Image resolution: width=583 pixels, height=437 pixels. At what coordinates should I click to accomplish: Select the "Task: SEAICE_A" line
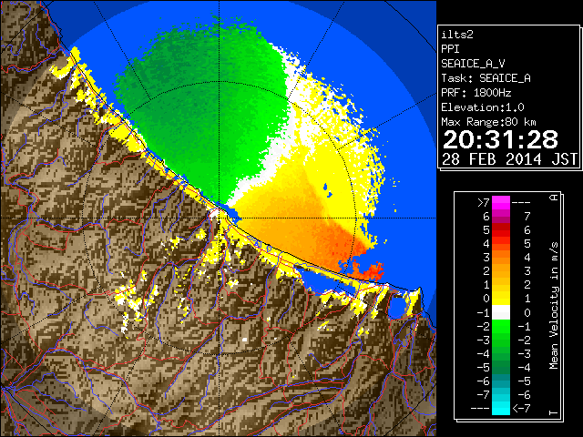[x=486, y=78]
